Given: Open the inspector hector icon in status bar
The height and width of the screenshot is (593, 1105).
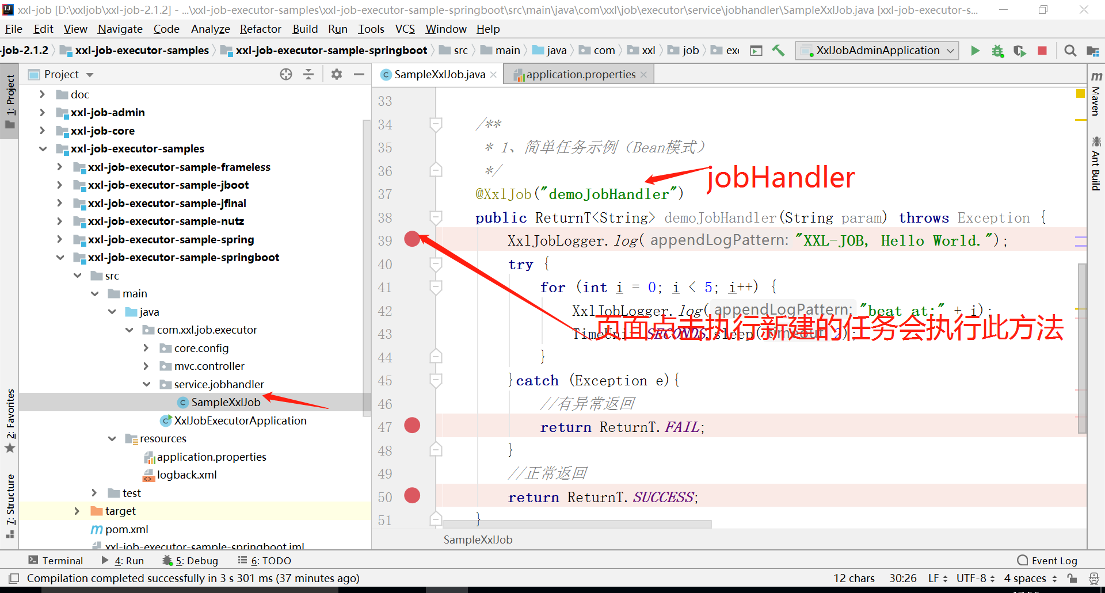Looking at the screenshot, I should click(1093, 578).
